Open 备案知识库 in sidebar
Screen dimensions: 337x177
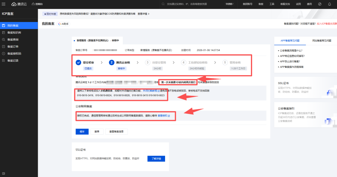(x=19, y=33)
